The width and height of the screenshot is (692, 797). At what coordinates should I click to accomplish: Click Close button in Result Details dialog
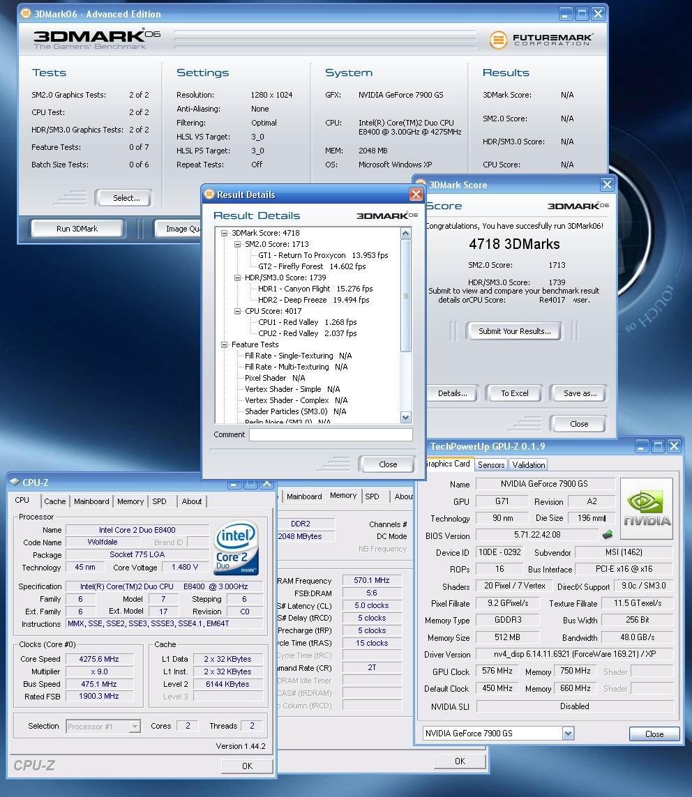pyautogui.click(x=387, y=464)
